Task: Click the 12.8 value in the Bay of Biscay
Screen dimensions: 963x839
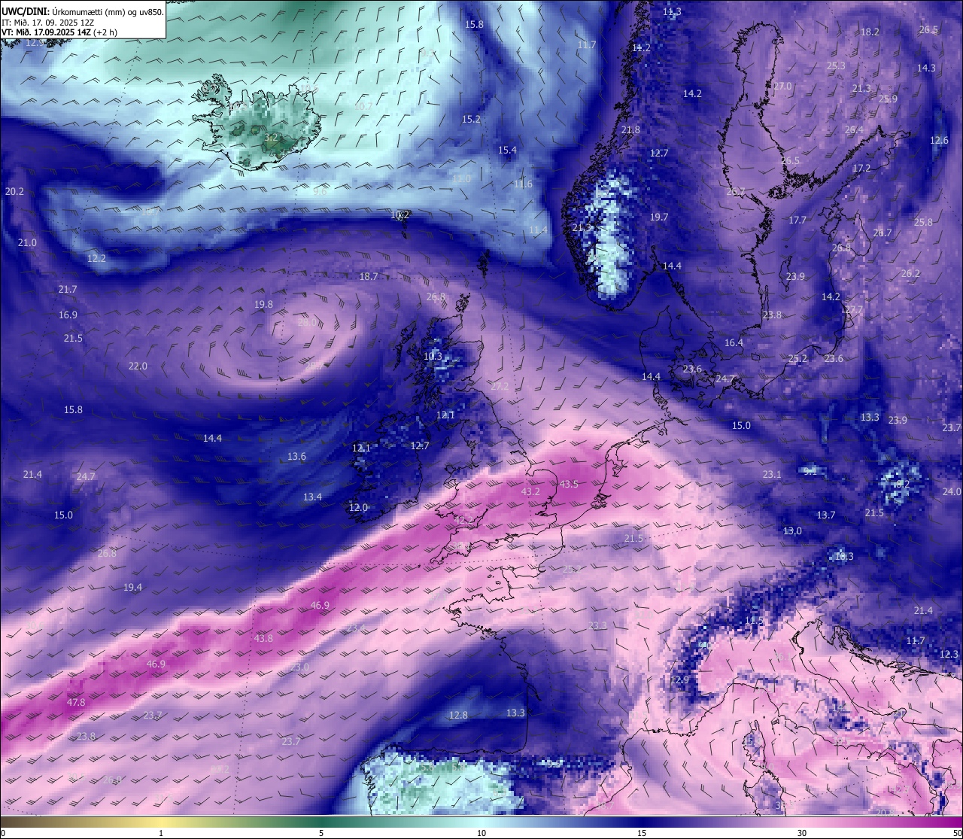Action: 458,715
